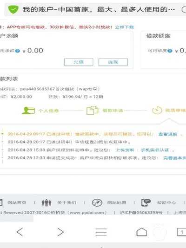This screenshot has height=248, width=186.
Task: Tap the 关于我们 people icon
Action: point(46,202)
